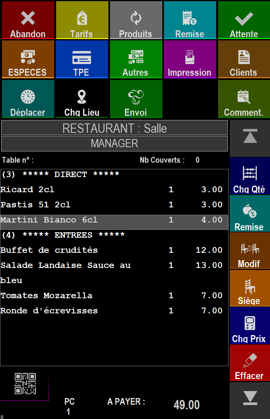270x419 pixels.
Task: Jump to the bottom of the list
Action: coord(250,400)
